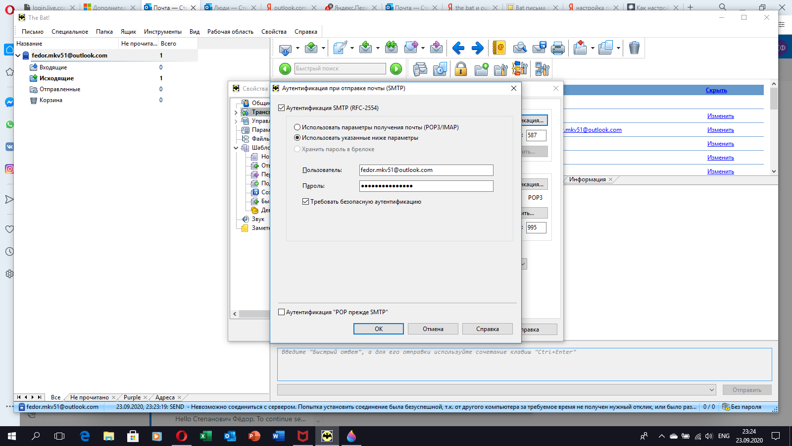Click the Пароль password field
The image size is (792, 446).
pyautogui.click(x=426, y=186)
